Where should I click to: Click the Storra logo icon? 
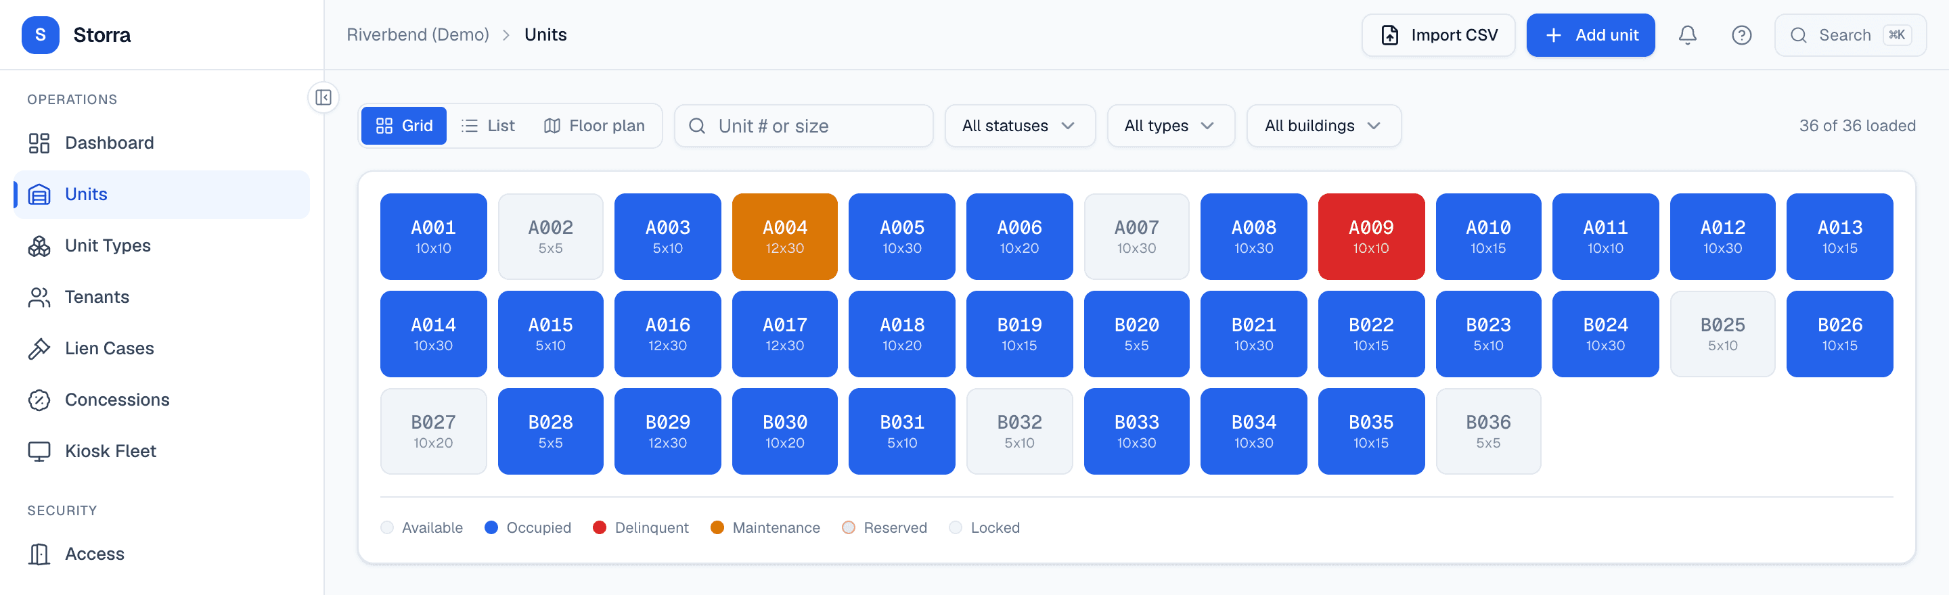click(40, 34)
